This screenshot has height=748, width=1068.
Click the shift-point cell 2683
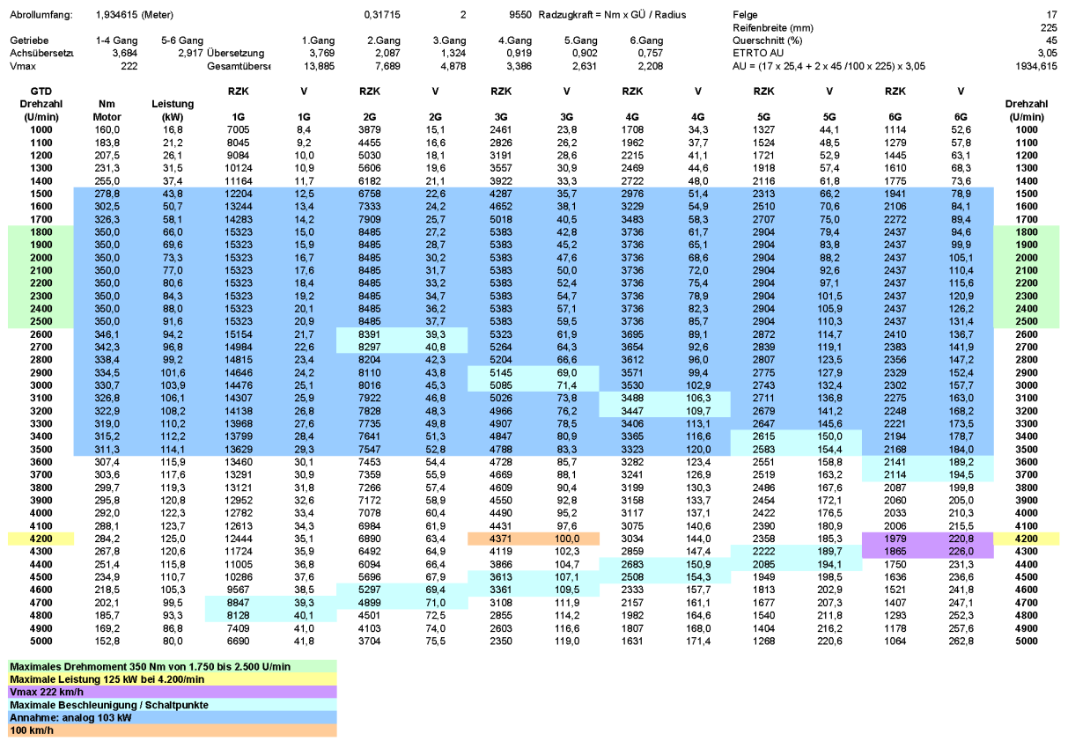pyautogui.click(x=632, y=563)
